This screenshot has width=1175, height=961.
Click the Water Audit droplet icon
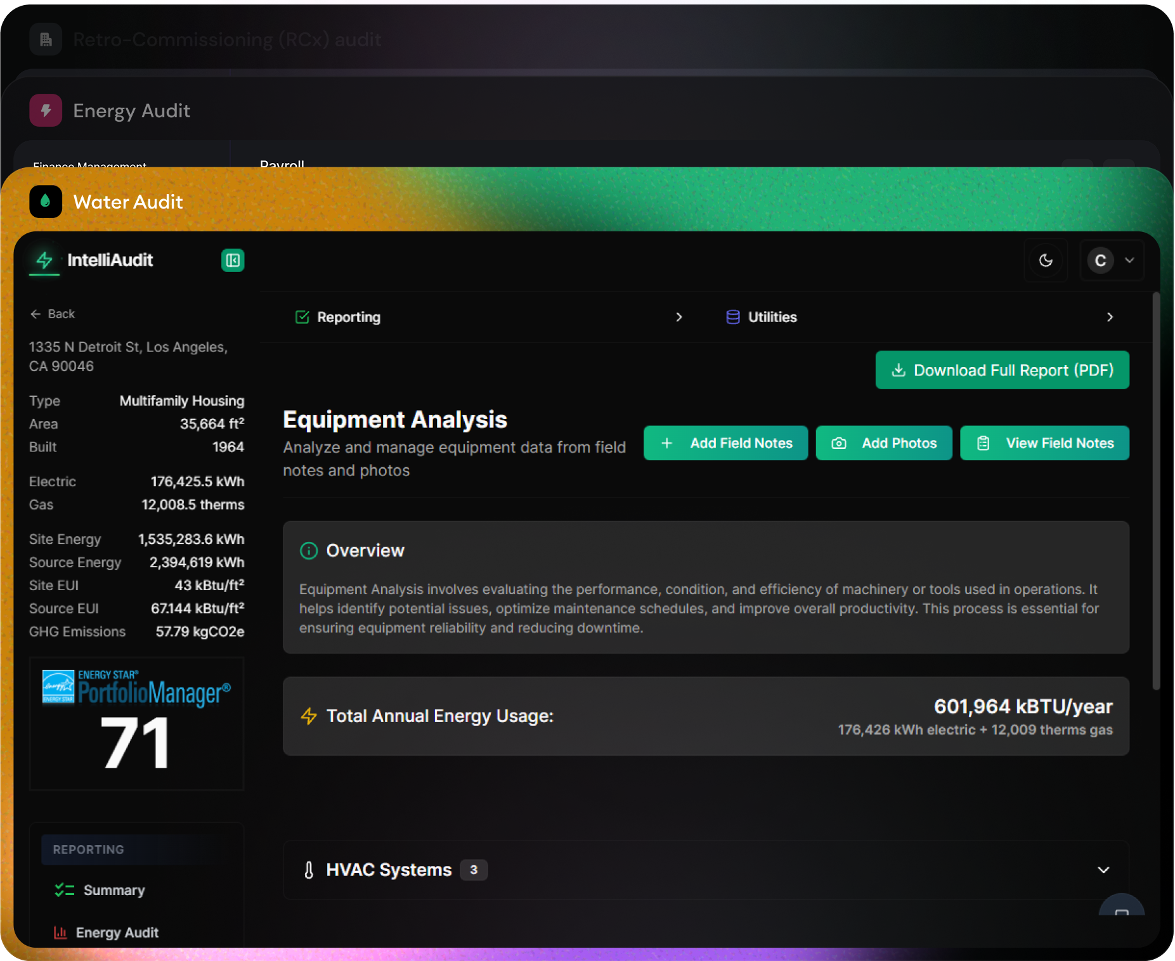click(x=45, y=202)
